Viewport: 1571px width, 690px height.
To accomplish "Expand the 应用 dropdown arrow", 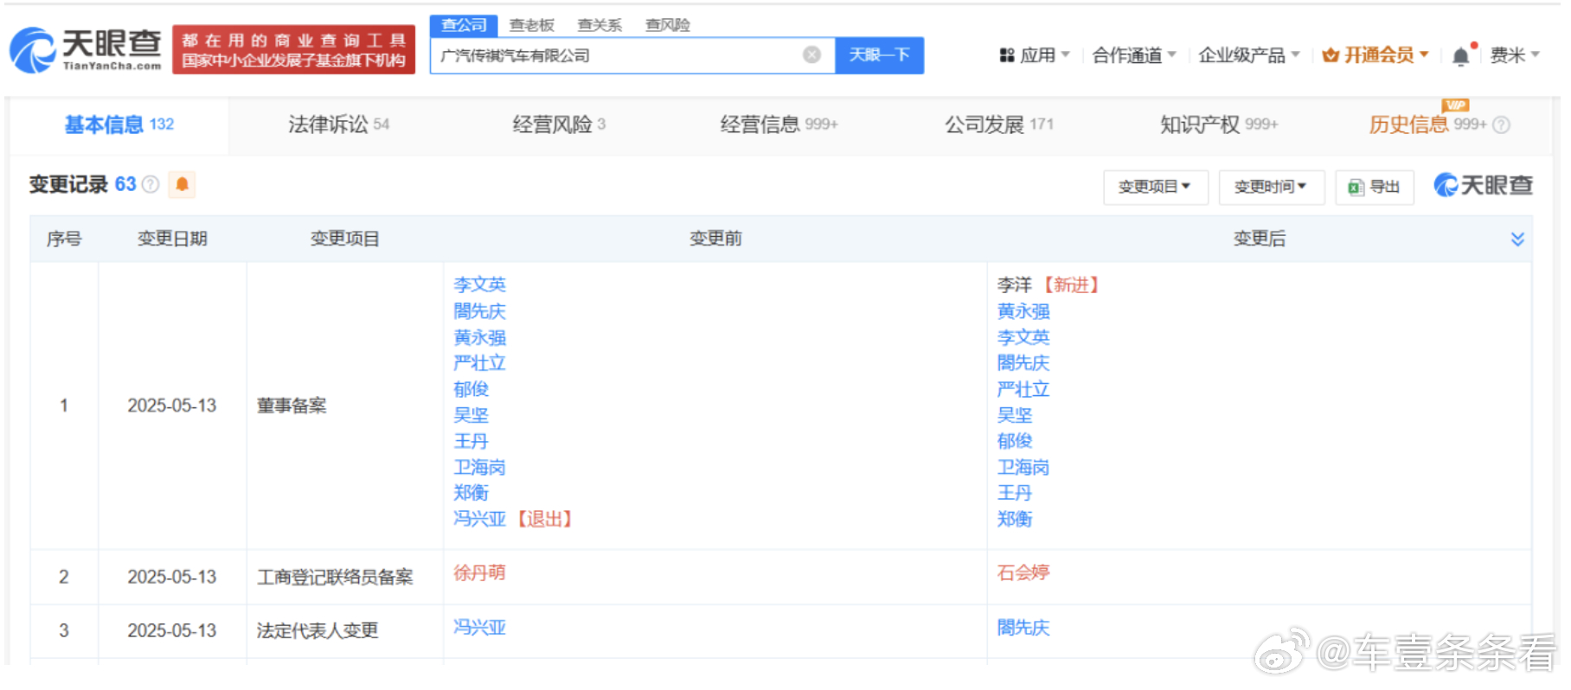I will [x=1066, y=54].
